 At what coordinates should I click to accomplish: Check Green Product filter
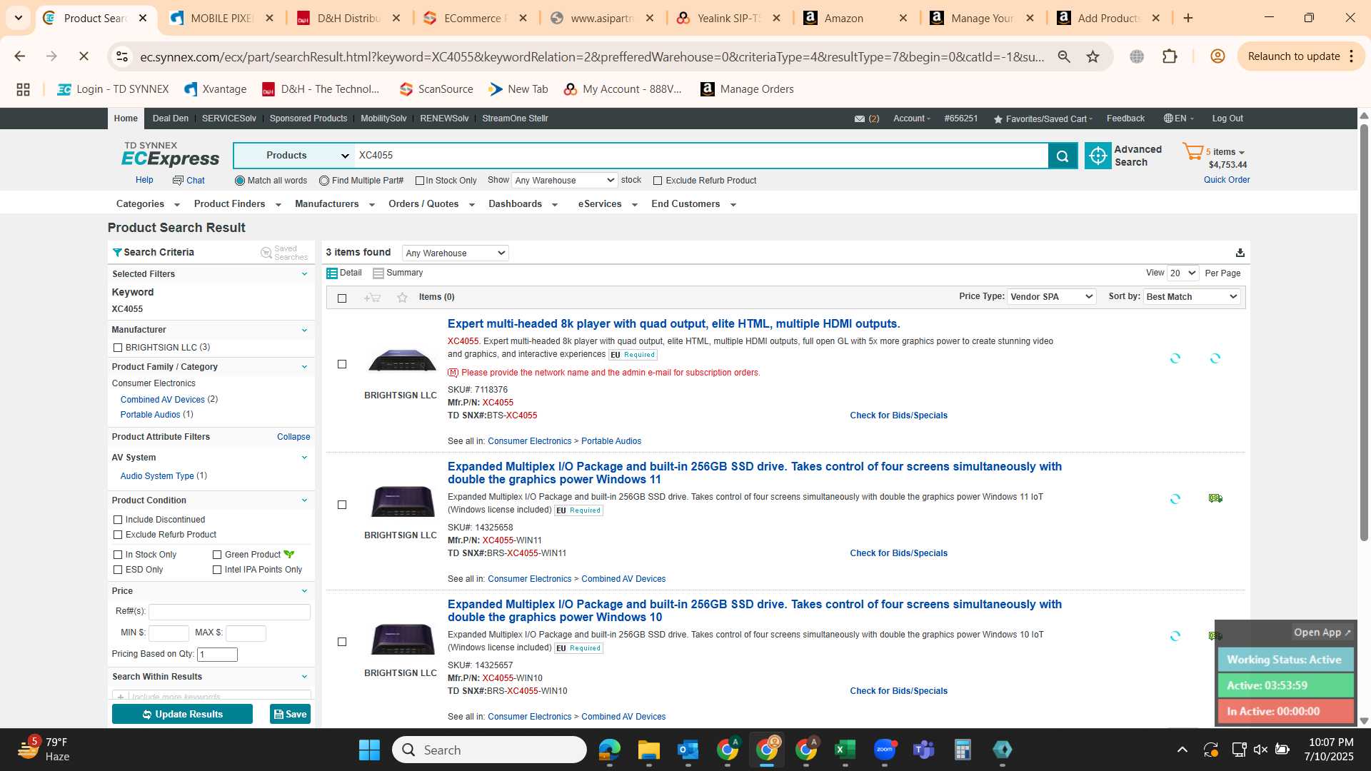click(x=217, y=555)
